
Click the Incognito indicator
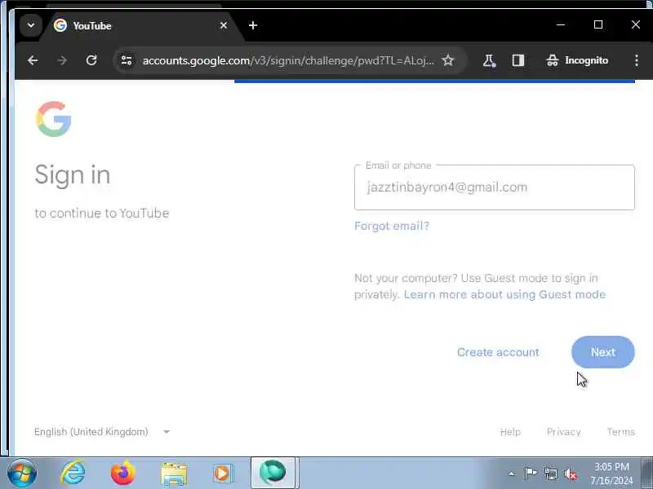click(x=577, y=60)
